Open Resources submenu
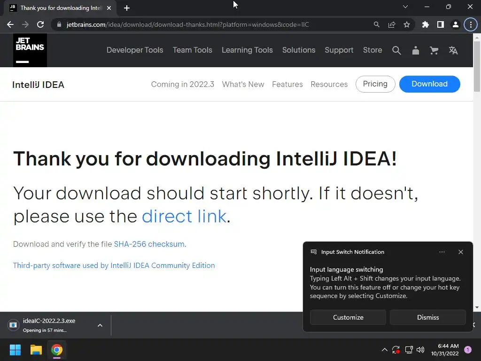This screenshot has width=481, height=361. [329, 84]
